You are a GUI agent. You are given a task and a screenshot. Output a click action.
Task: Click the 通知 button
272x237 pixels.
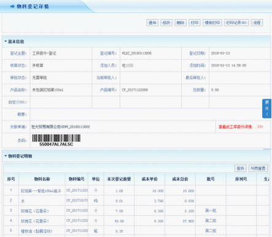tap(152, 23)
